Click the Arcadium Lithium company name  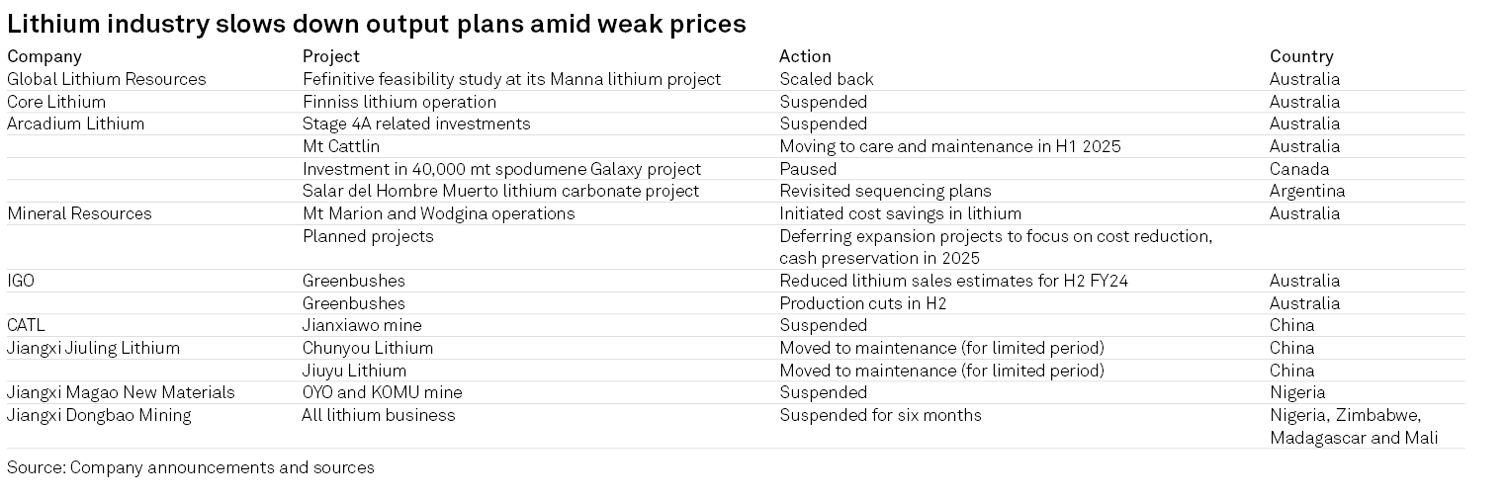pyautogui.click(x=76, y=124)
